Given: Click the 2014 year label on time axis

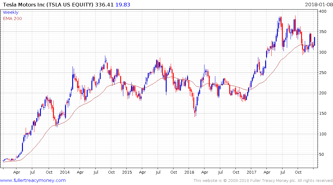Looking at the screenshot, I should [65, 172].
